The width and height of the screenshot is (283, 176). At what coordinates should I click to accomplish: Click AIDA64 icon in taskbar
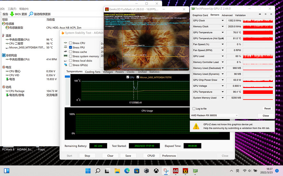pyautogui.click(x=176, y=171)
